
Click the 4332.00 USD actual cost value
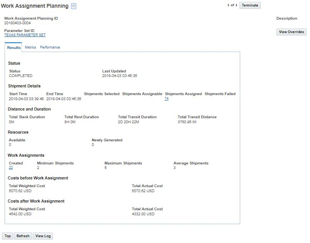143,214
